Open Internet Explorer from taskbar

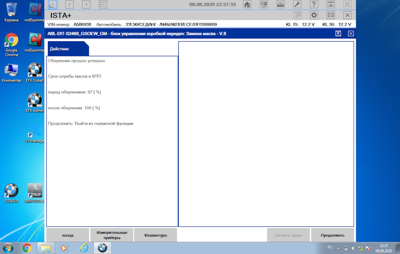[x=84, y=248]
